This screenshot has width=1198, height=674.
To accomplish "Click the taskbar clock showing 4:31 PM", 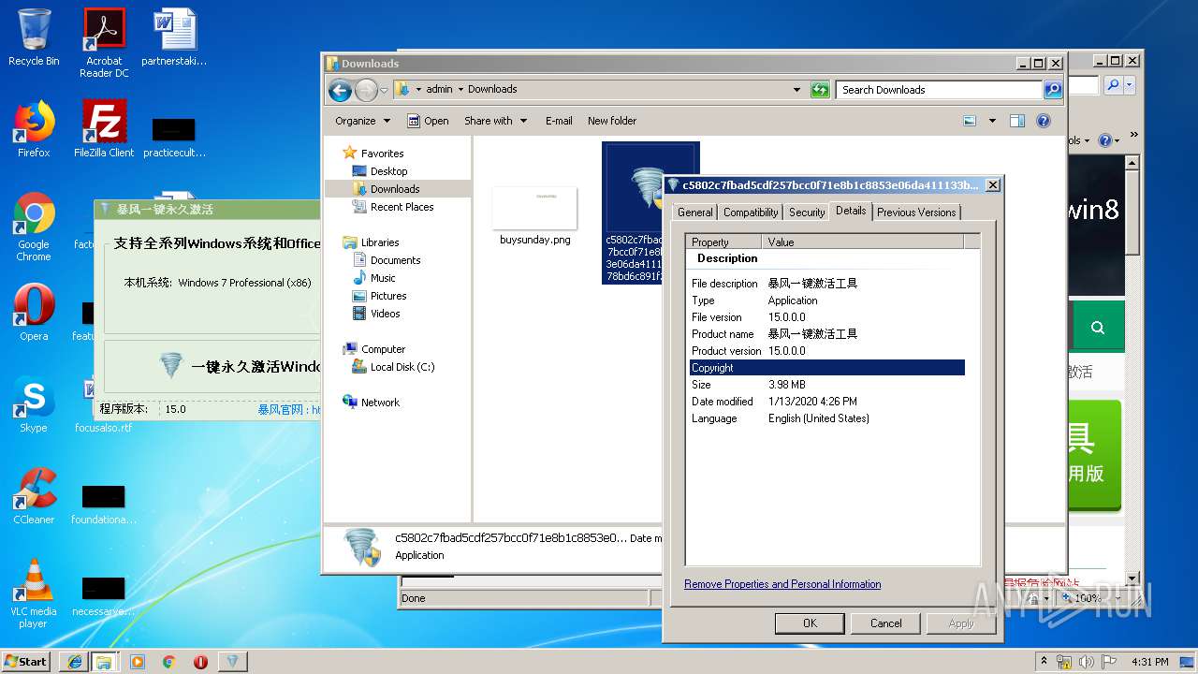I will click(x=1149, y=662).
